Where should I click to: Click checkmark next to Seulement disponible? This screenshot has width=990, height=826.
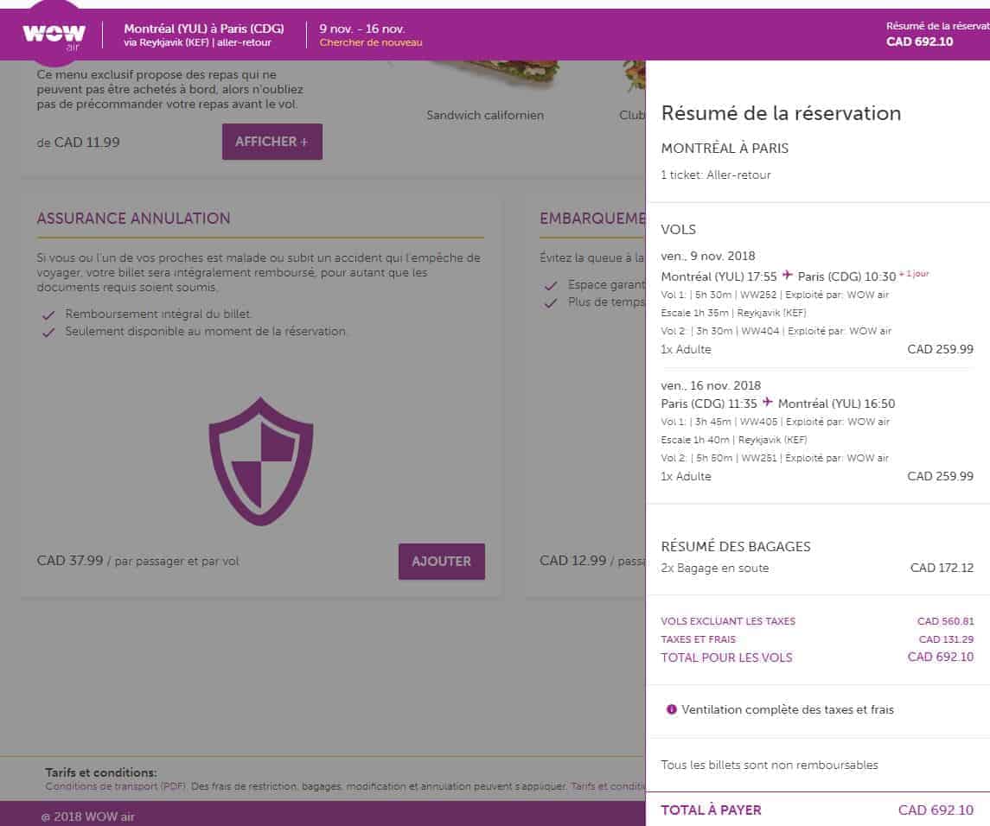pyautogui.click(x=48, y=332)
